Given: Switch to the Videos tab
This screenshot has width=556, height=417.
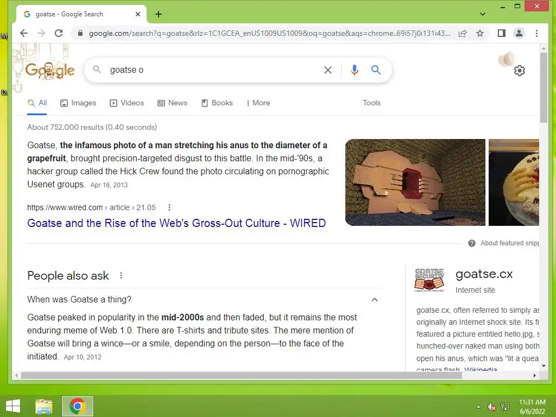Looking at the screenshot, I should click(127, 103).
